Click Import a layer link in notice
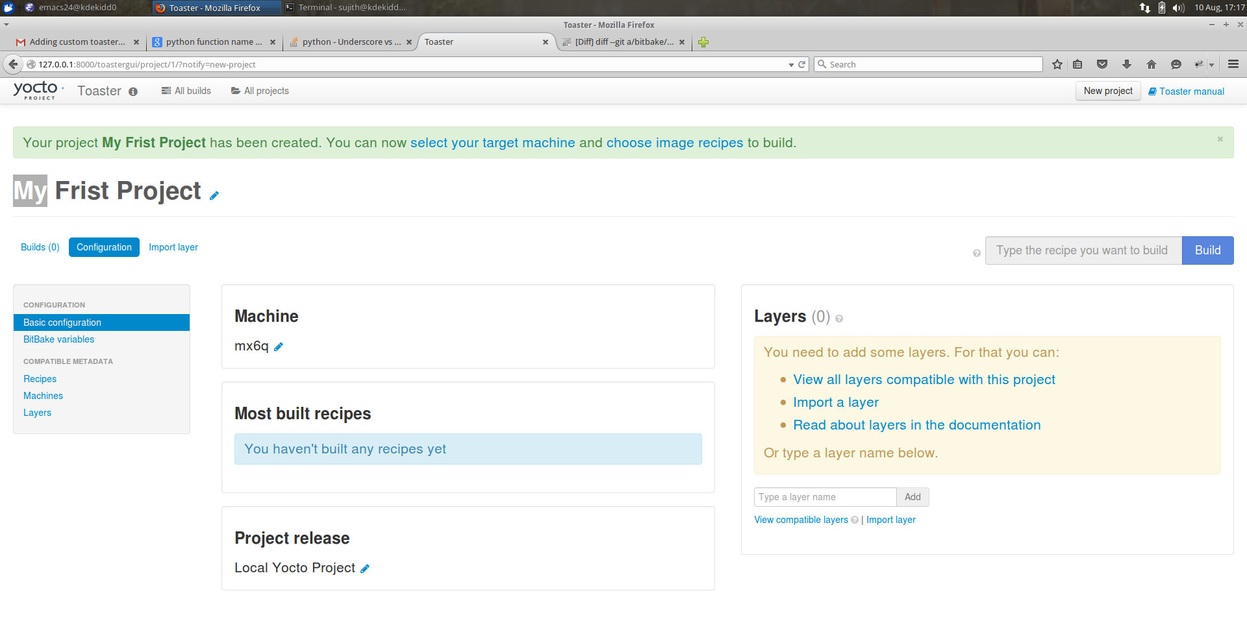 (x=836, y=402)
